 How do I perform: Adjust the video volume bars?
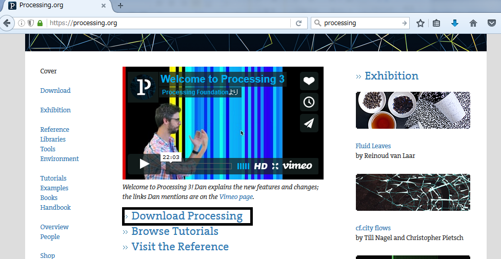[243, 166]
